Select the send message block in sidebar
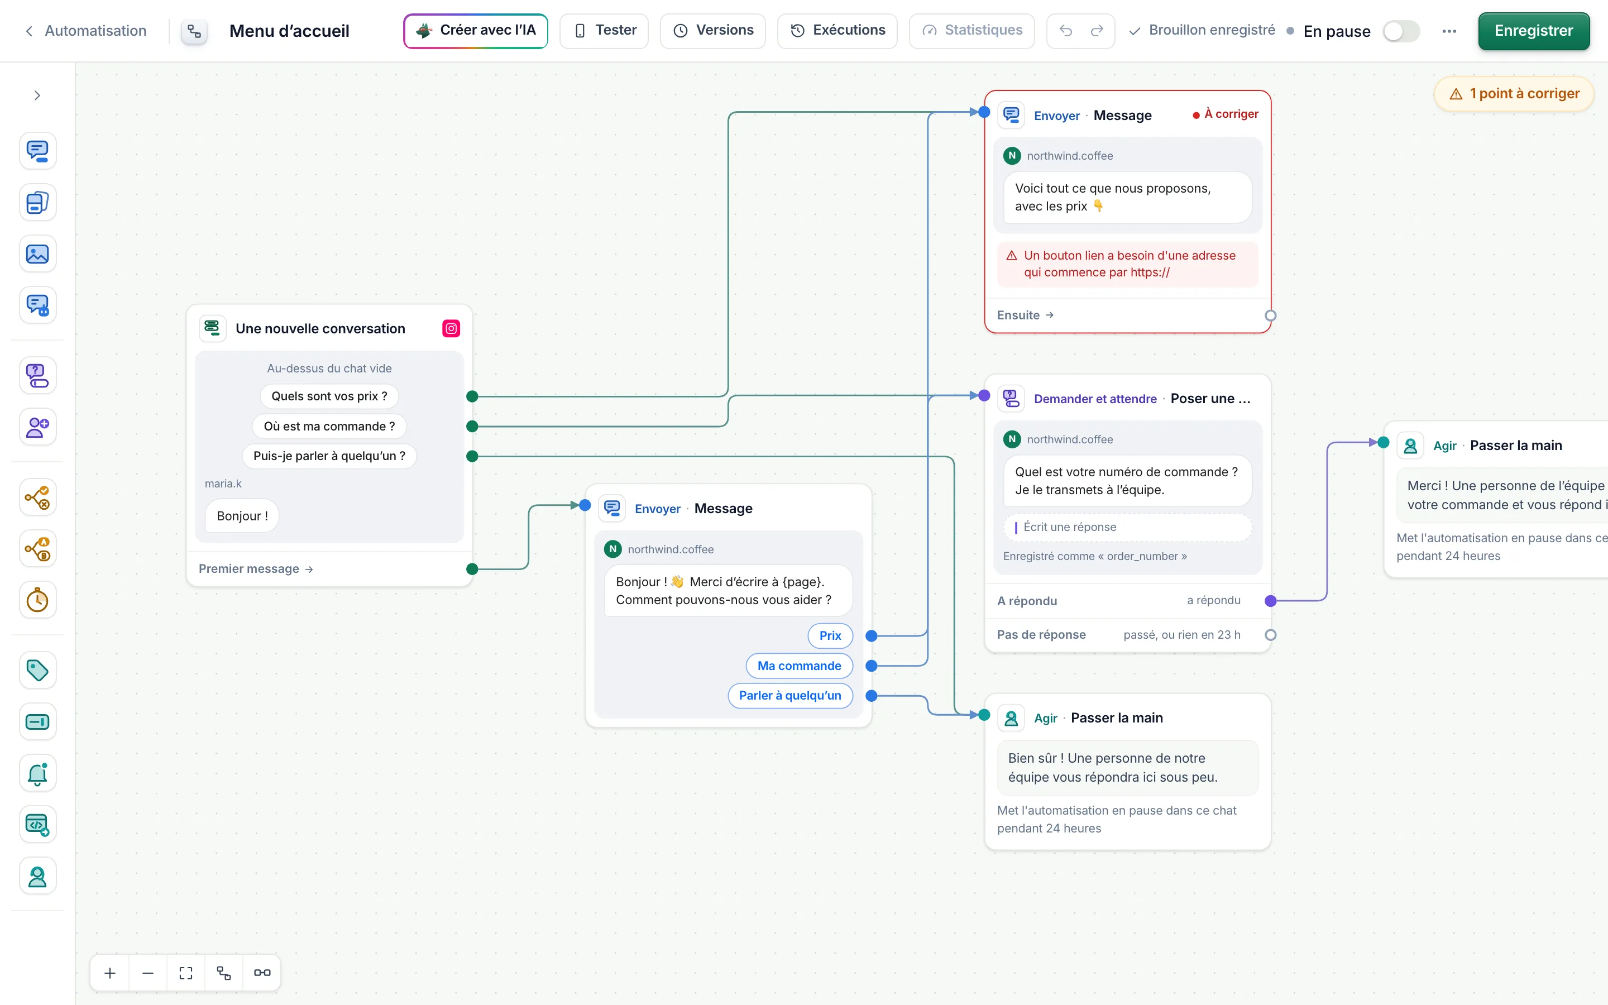1608x1005 pixels. tap(37, 151)
